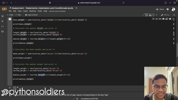Open the table of contents sidebar panel
178x100 pixels.
pos(3,16)
